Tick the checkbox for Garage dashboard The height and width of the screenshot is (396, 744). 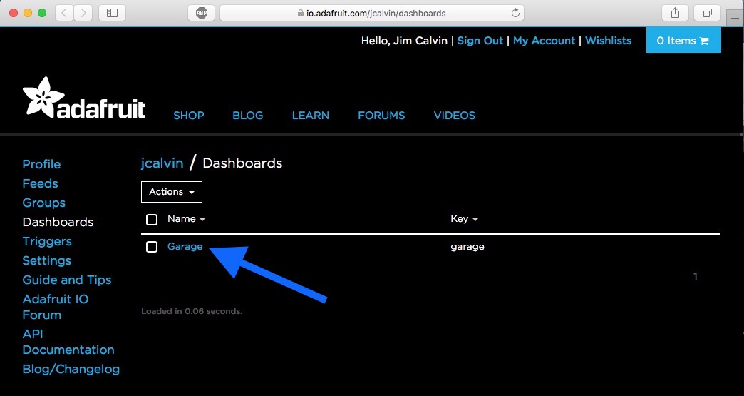click(152, 247)
